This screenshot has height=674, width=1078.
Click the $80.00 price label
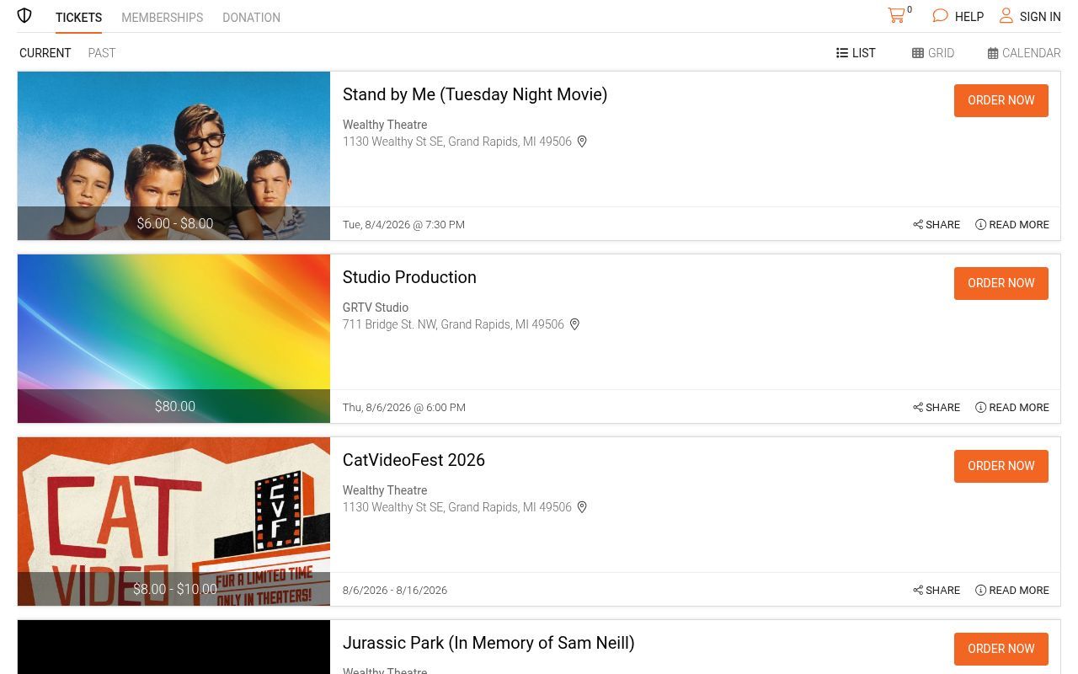pyautogui.click(x=175, y=406)
